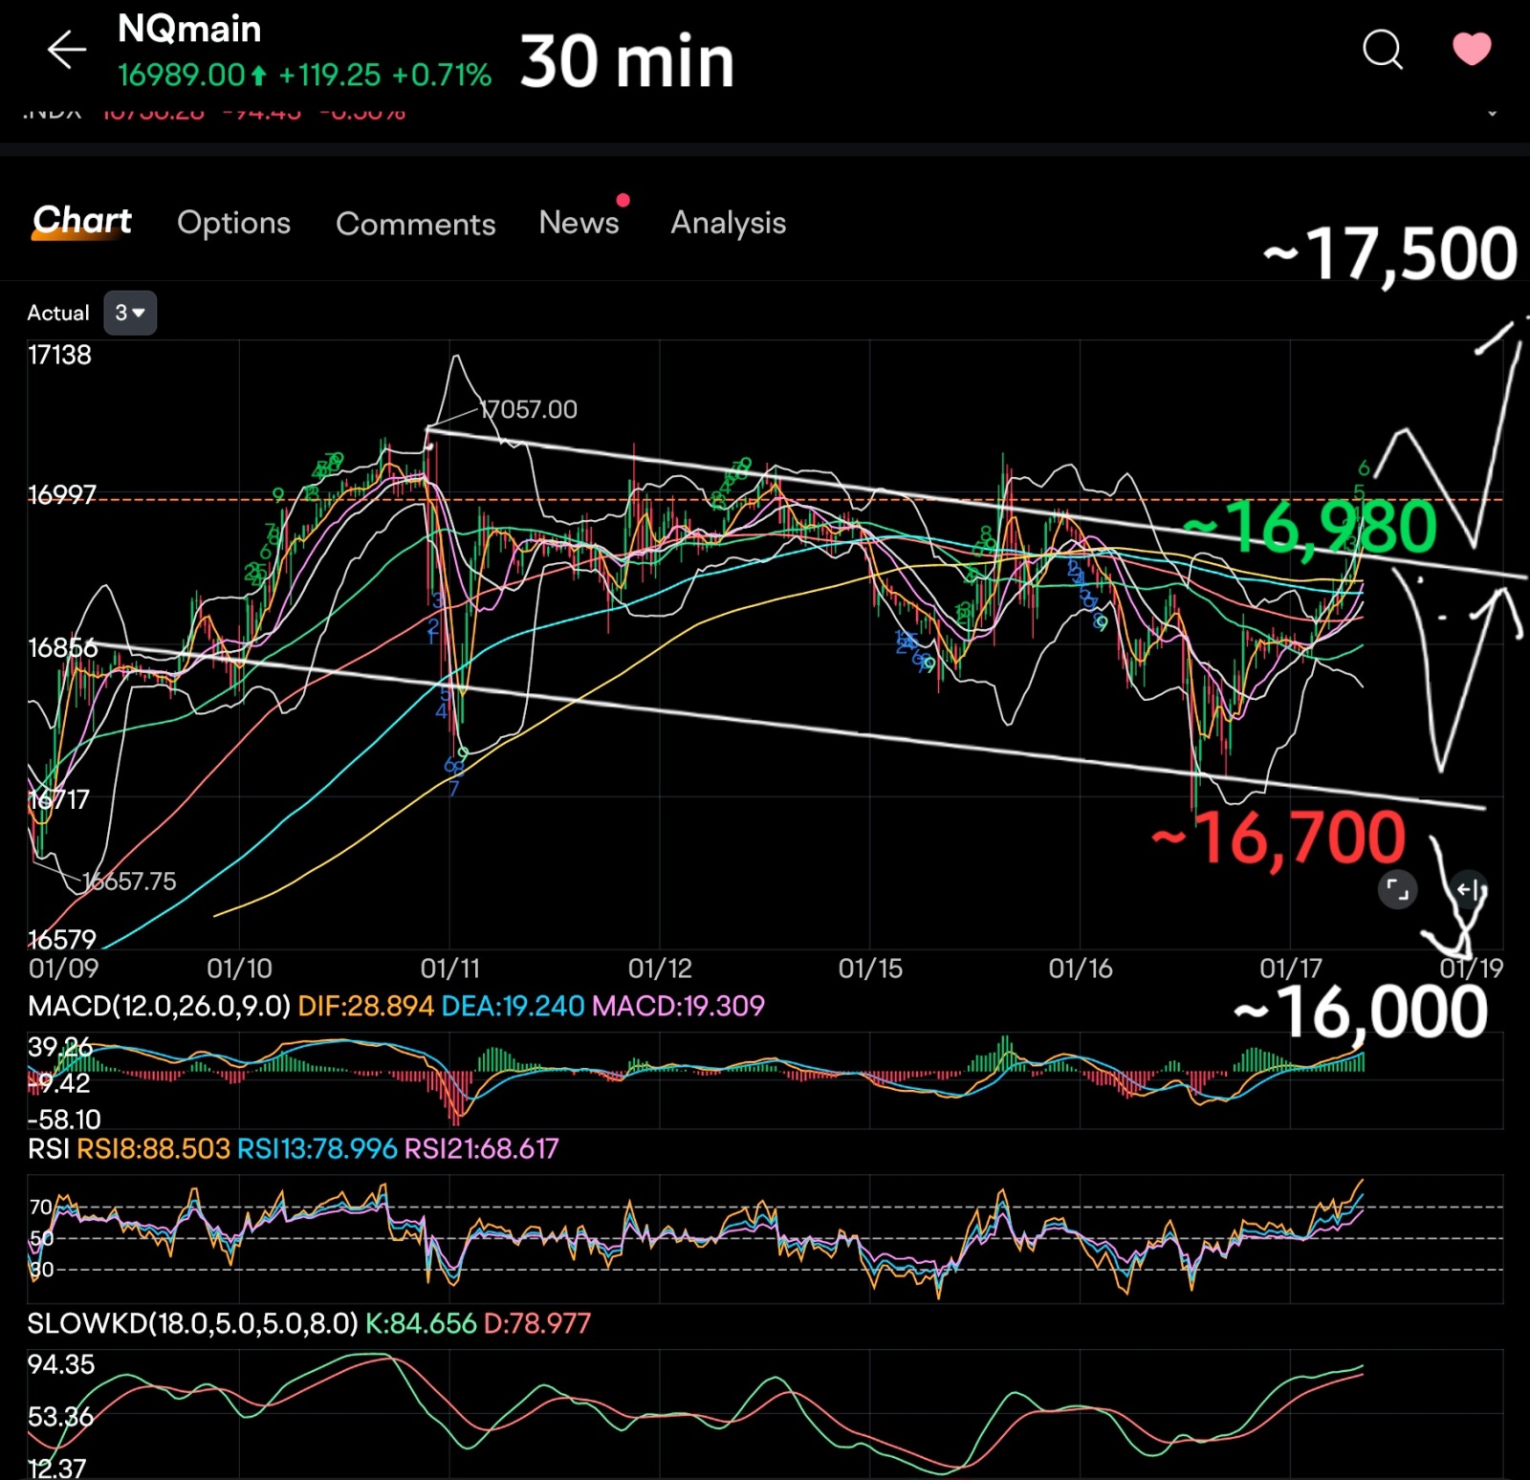The image size is (1530, 1480).
Task: Open the Chart tab
Action: 82,221
